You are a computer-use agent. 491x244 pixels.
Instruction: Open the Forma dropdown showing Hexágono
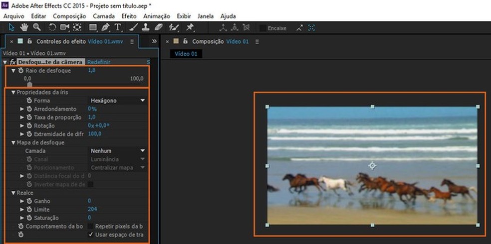click(x=117, y=101)
